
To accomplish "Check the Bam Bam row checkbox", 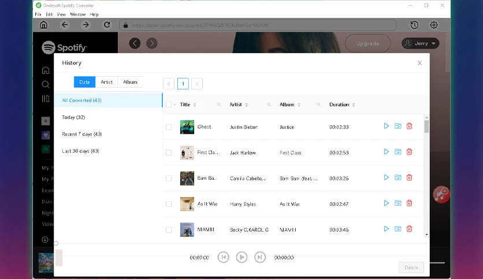I will pyautogui.click(x=169, y=178).
